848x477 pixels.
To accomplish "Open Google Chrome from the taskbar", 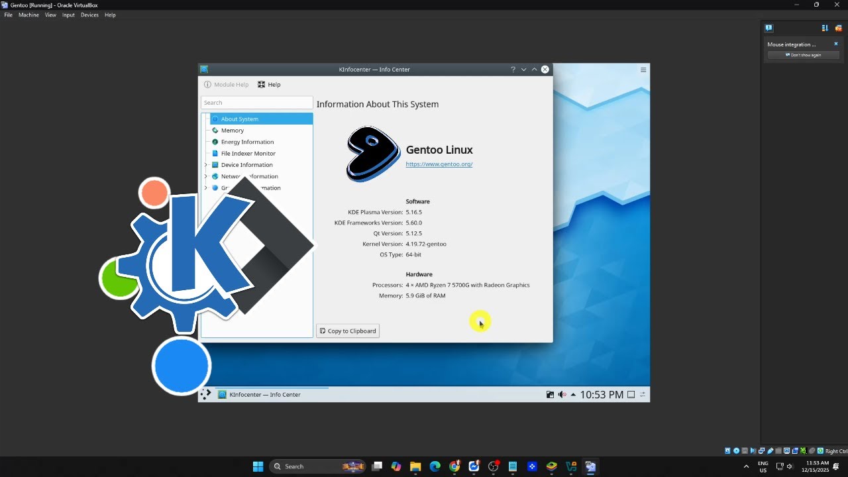I will tap(454, 466).
